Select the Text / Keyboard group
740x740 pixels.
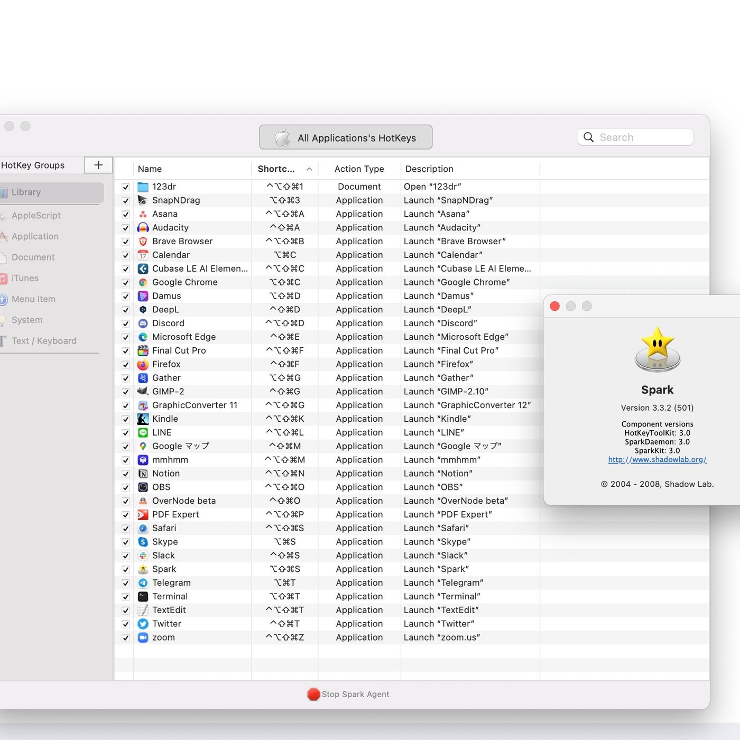[x=44, y=341]
